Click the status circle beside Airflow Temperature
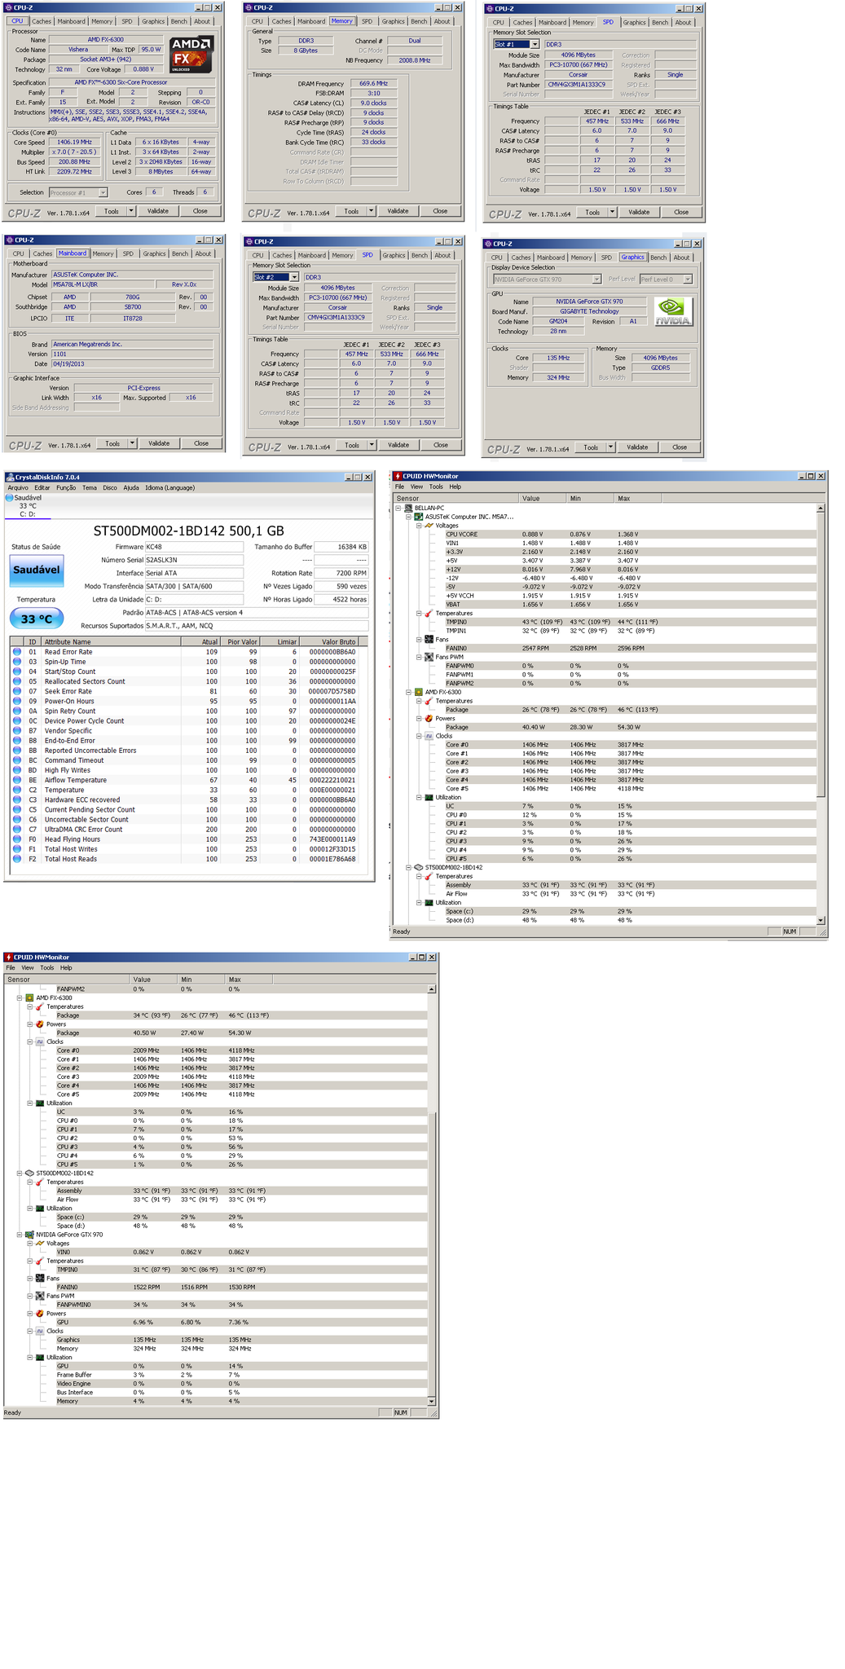This screenshot has width=845, height=1669. click(17, 780)
